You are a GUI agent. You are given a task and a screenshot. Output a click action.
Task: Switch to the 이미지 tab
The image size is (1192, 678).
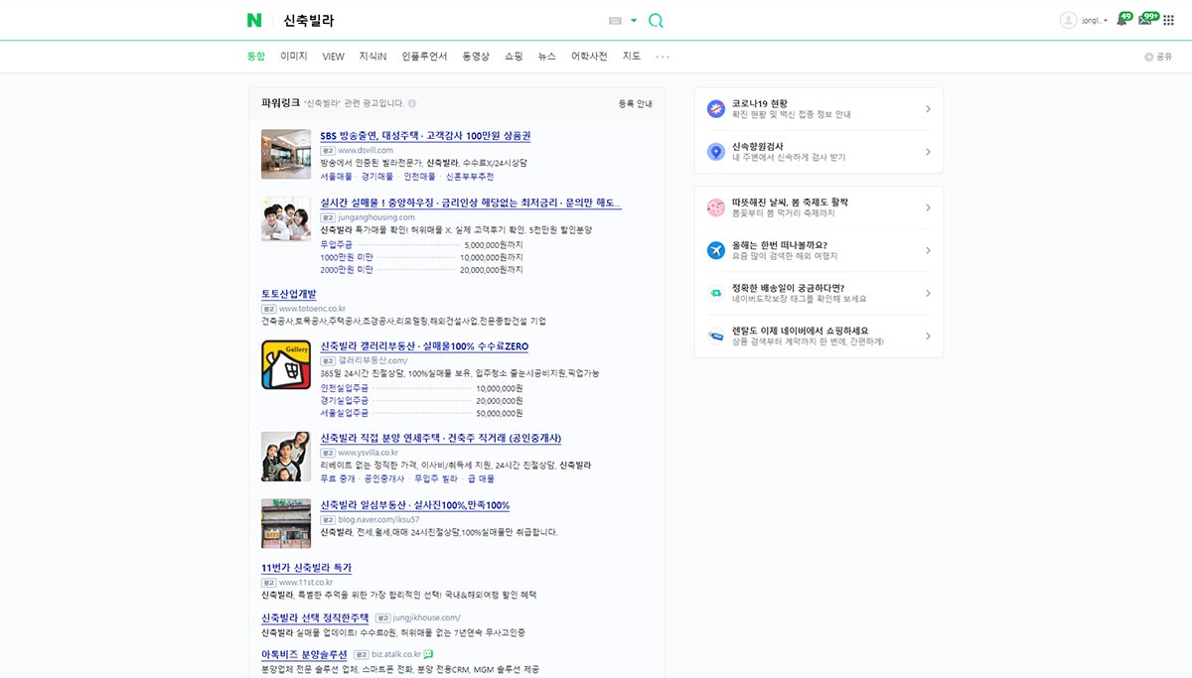pos(294,57)
